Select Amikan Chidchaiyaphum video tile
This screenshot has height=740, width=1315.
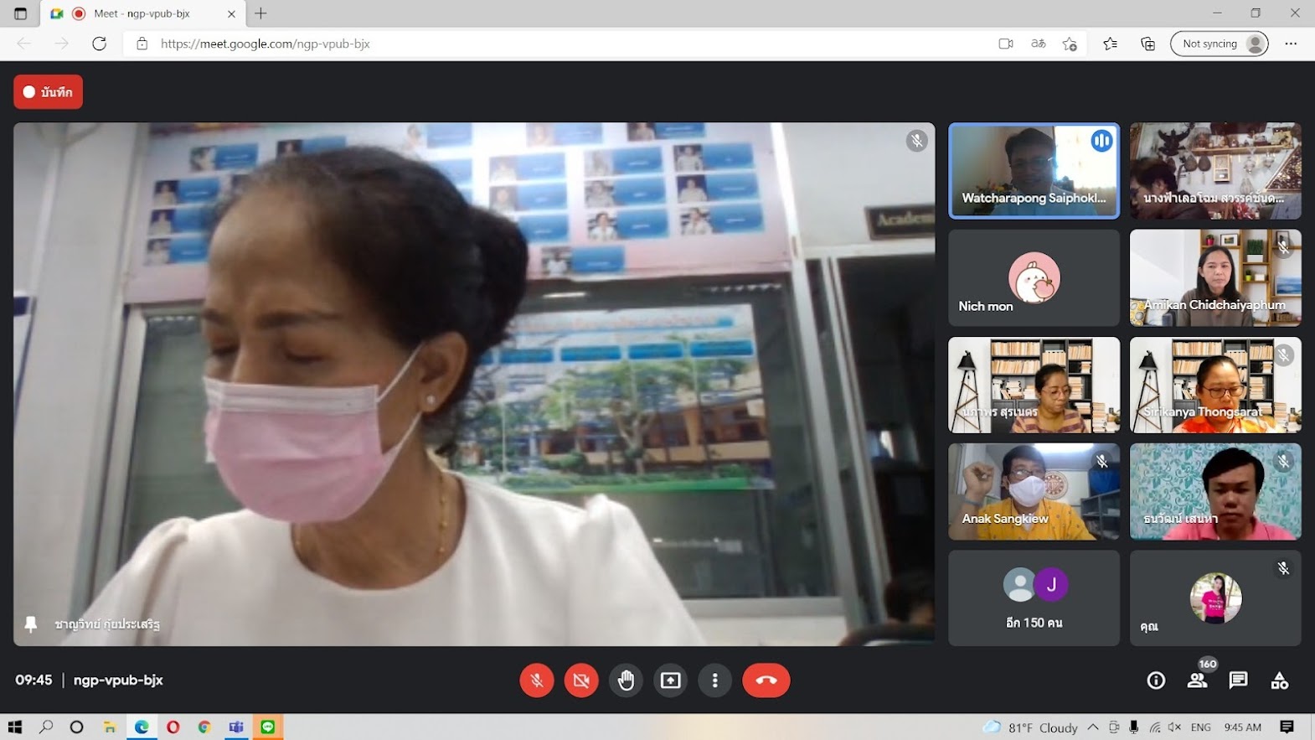click(1215, 278)
